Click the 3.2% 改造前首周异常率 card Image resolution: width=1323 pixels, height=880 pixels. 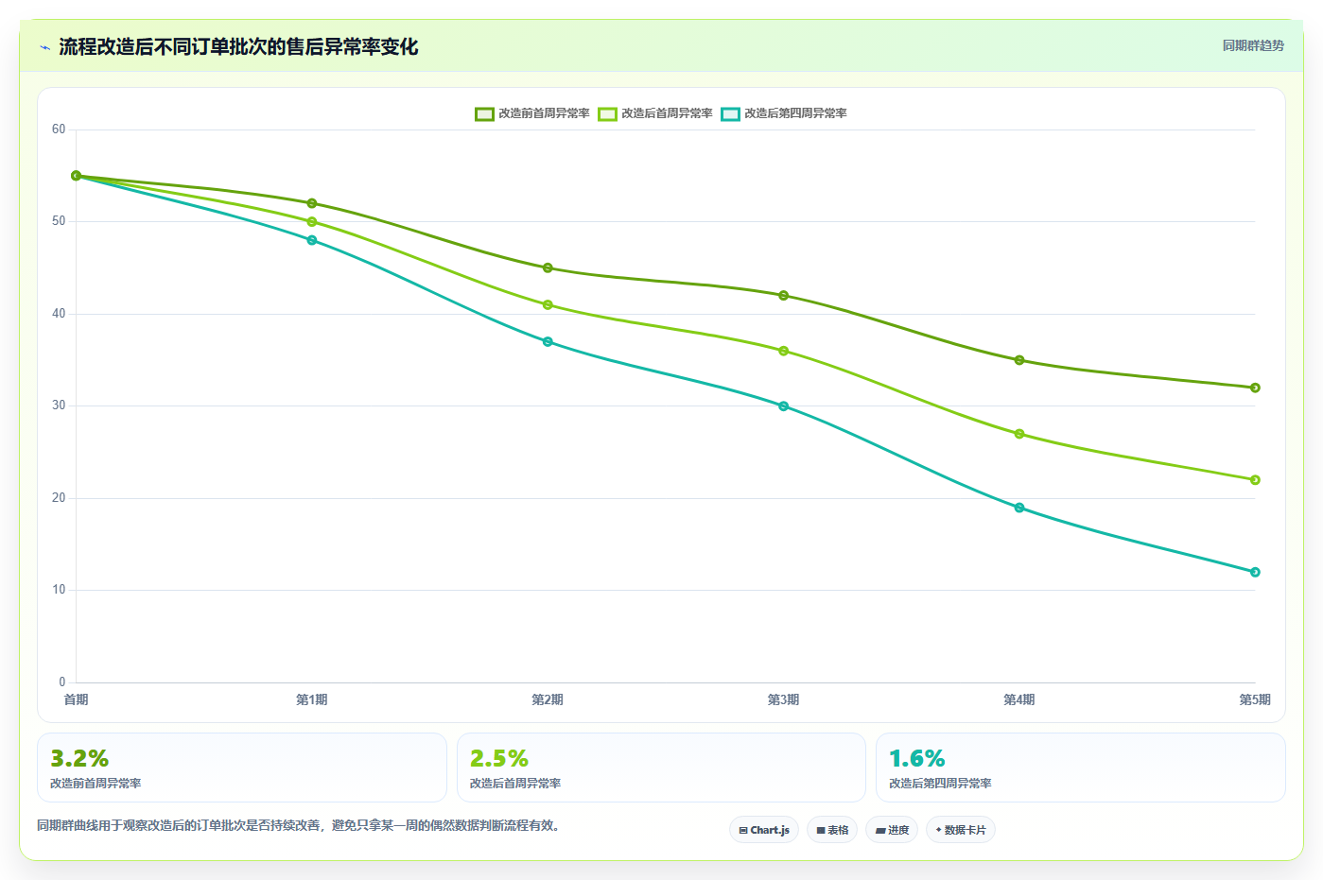coord(242,768)
